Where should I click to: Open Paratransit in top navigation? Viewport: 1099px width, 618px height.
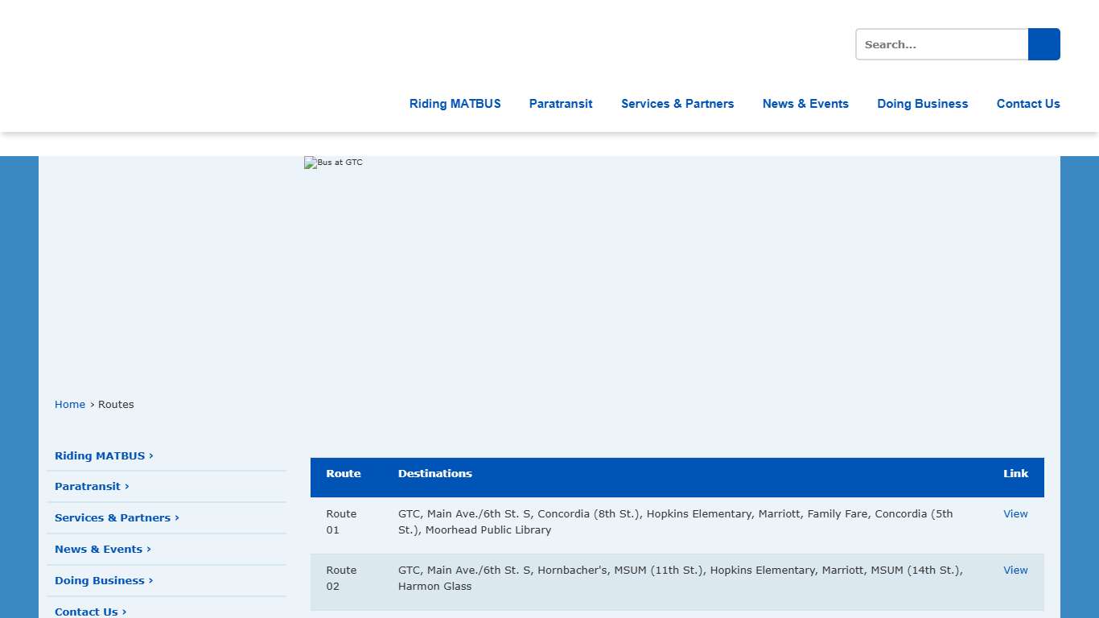click(561, 104)
